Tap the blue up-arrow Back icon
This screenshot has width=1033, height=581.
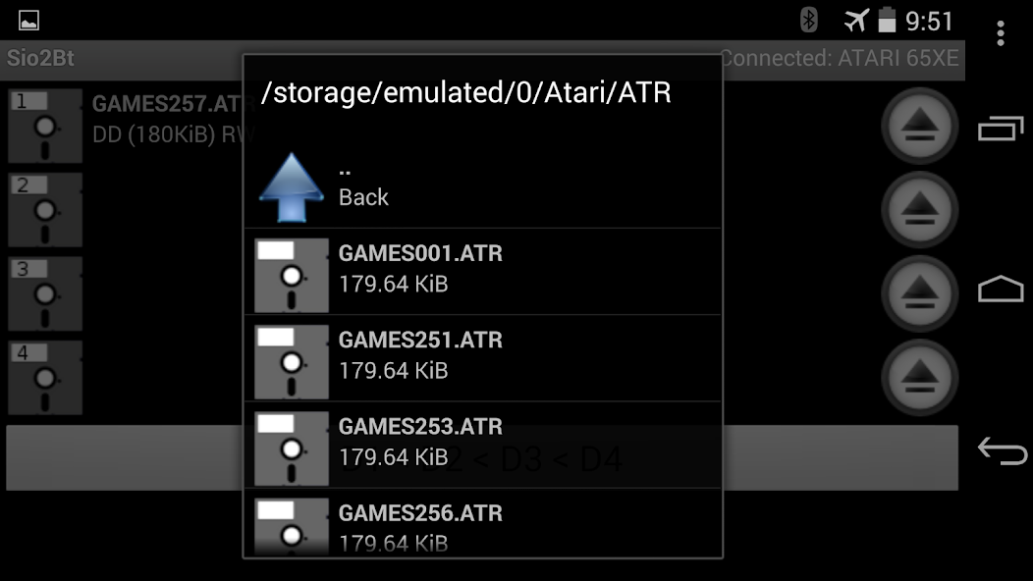click(291, 186)
